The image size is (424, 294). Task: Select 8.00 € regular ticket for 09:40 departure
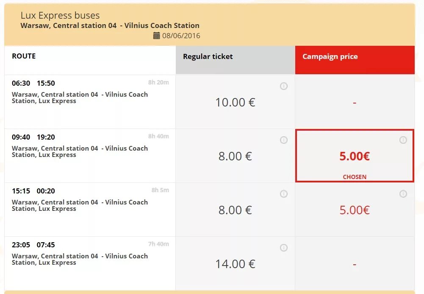(x=235, y=156)
